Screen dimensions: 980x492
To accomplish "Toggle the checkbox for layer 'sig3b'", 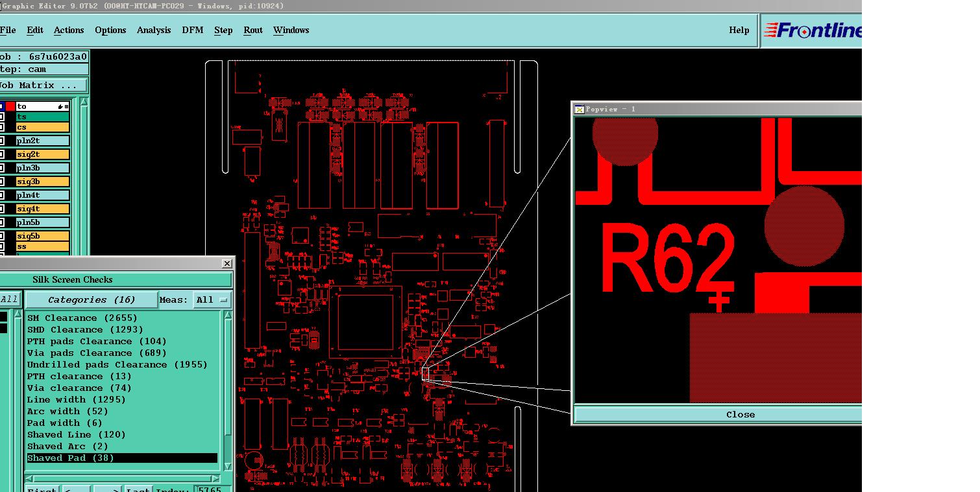I will pos(2,182).
